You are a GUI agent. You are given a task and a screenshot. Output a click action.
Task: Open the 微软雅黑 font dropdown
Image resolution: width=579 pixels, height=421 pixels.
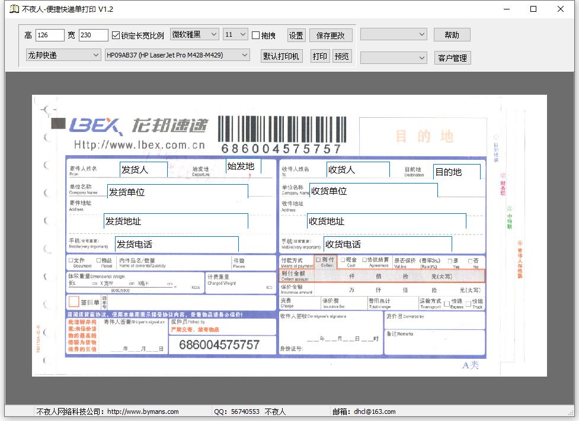click(x=194, y=35)
